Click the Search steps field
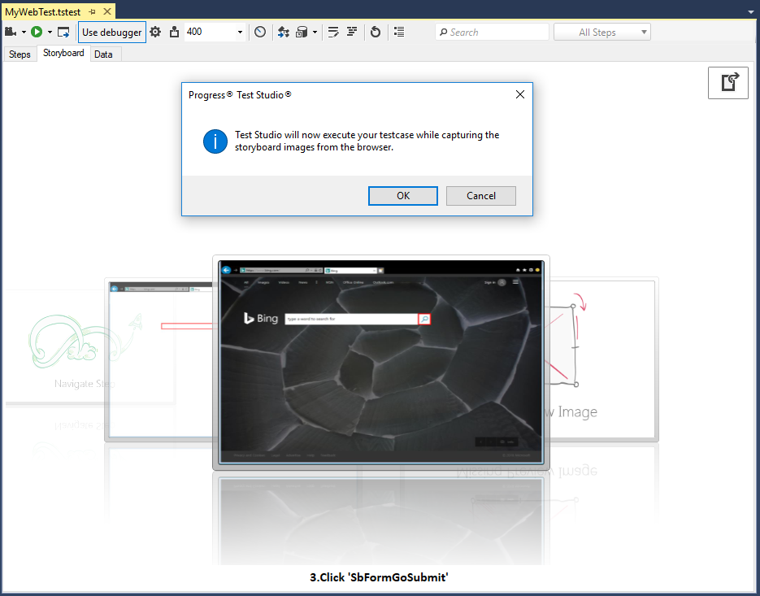The image size is (760, 596). point(492,32)
